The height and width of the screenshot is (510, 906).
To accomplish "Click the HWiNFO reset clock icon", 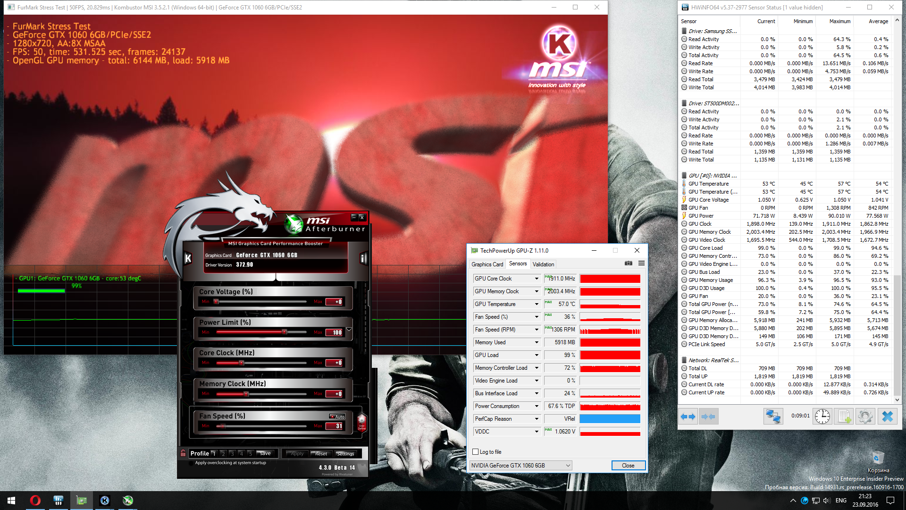I will point(822,416).
